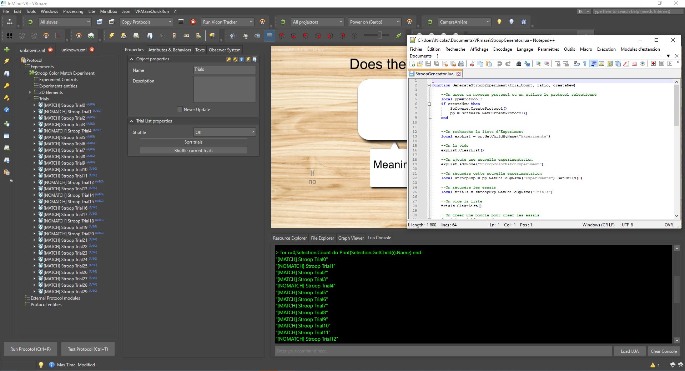Click the refresh slaves green arrow icon
The width and height of the screenshot is (685, 371).
(30, 22)
